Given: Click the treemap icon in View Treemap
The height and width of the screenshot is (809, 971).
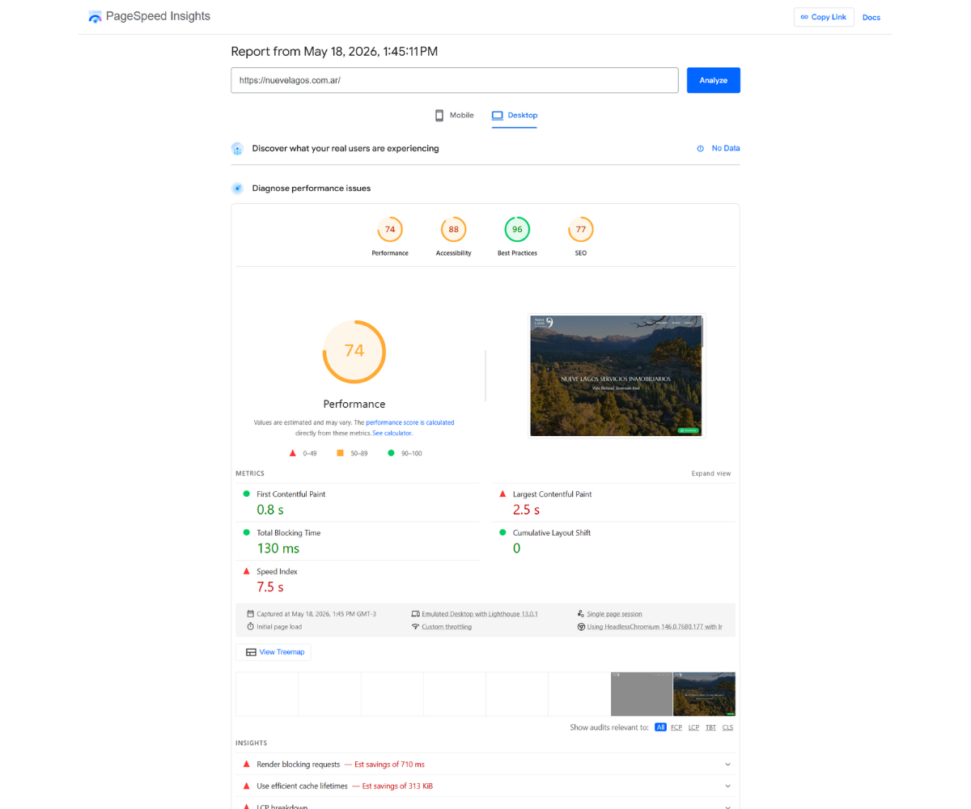Looking at the screenshot, I should click(x=251, y=652).
